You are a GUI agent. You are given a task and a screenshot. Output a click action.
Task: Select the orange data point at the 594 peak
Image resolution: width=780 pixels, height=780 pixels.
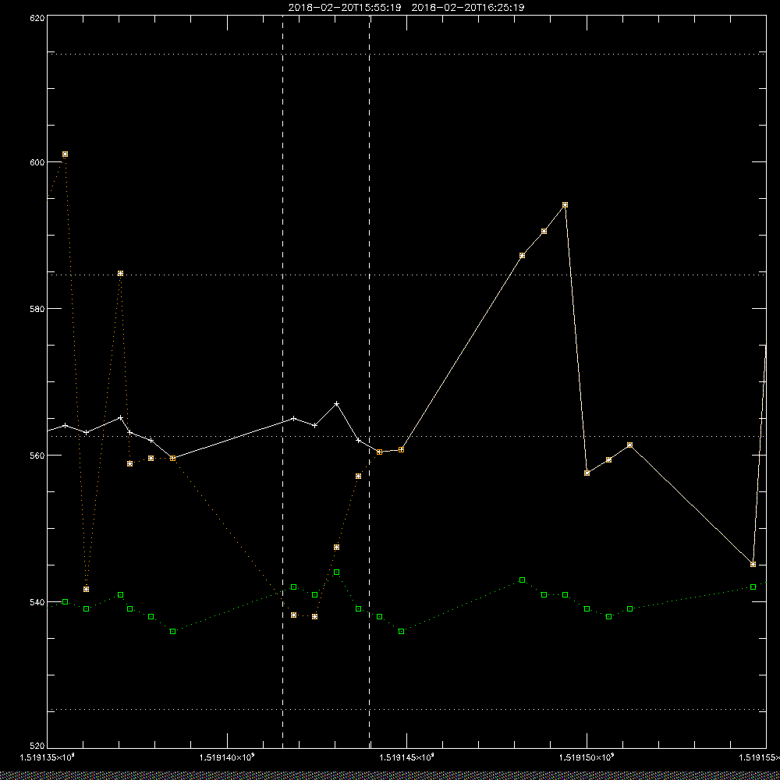coord(565,205)
